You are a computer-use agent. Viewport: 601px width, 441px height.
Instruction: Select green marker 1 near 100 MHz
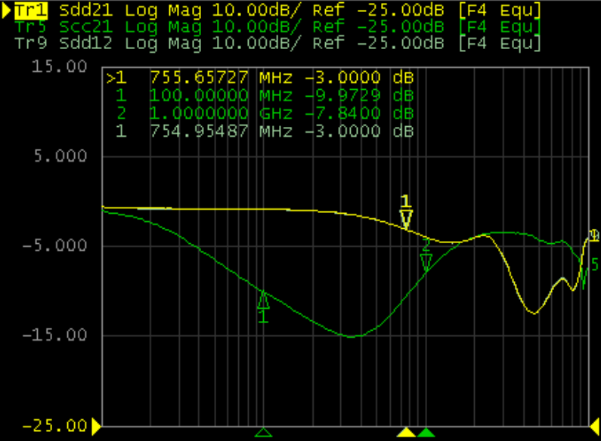[x=263, y=301]
